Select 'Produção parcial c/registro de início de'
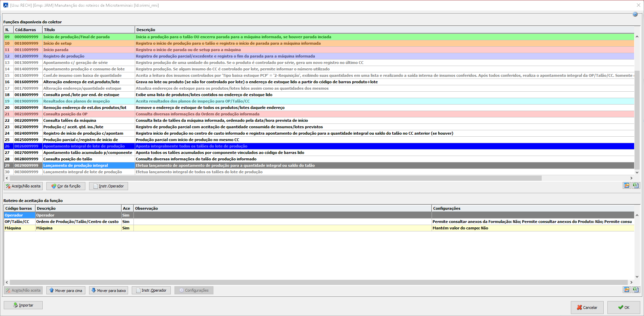 pyautogui.click(x=319, y=140)
